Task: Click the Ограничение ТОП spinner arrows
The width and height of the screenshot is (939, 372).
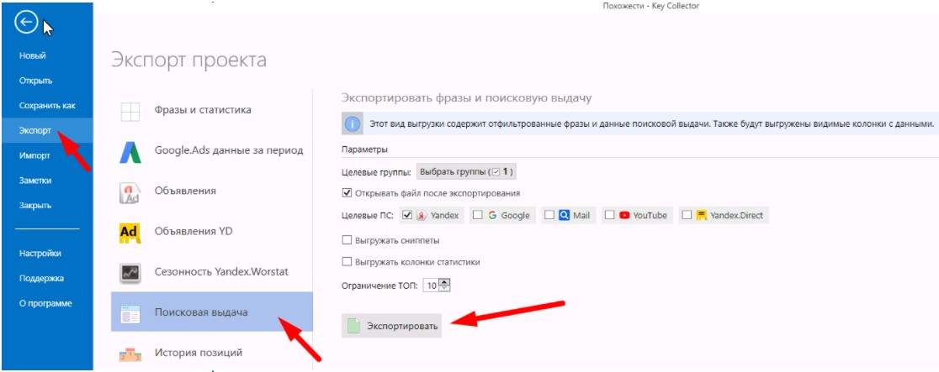Action: (443, 286)
